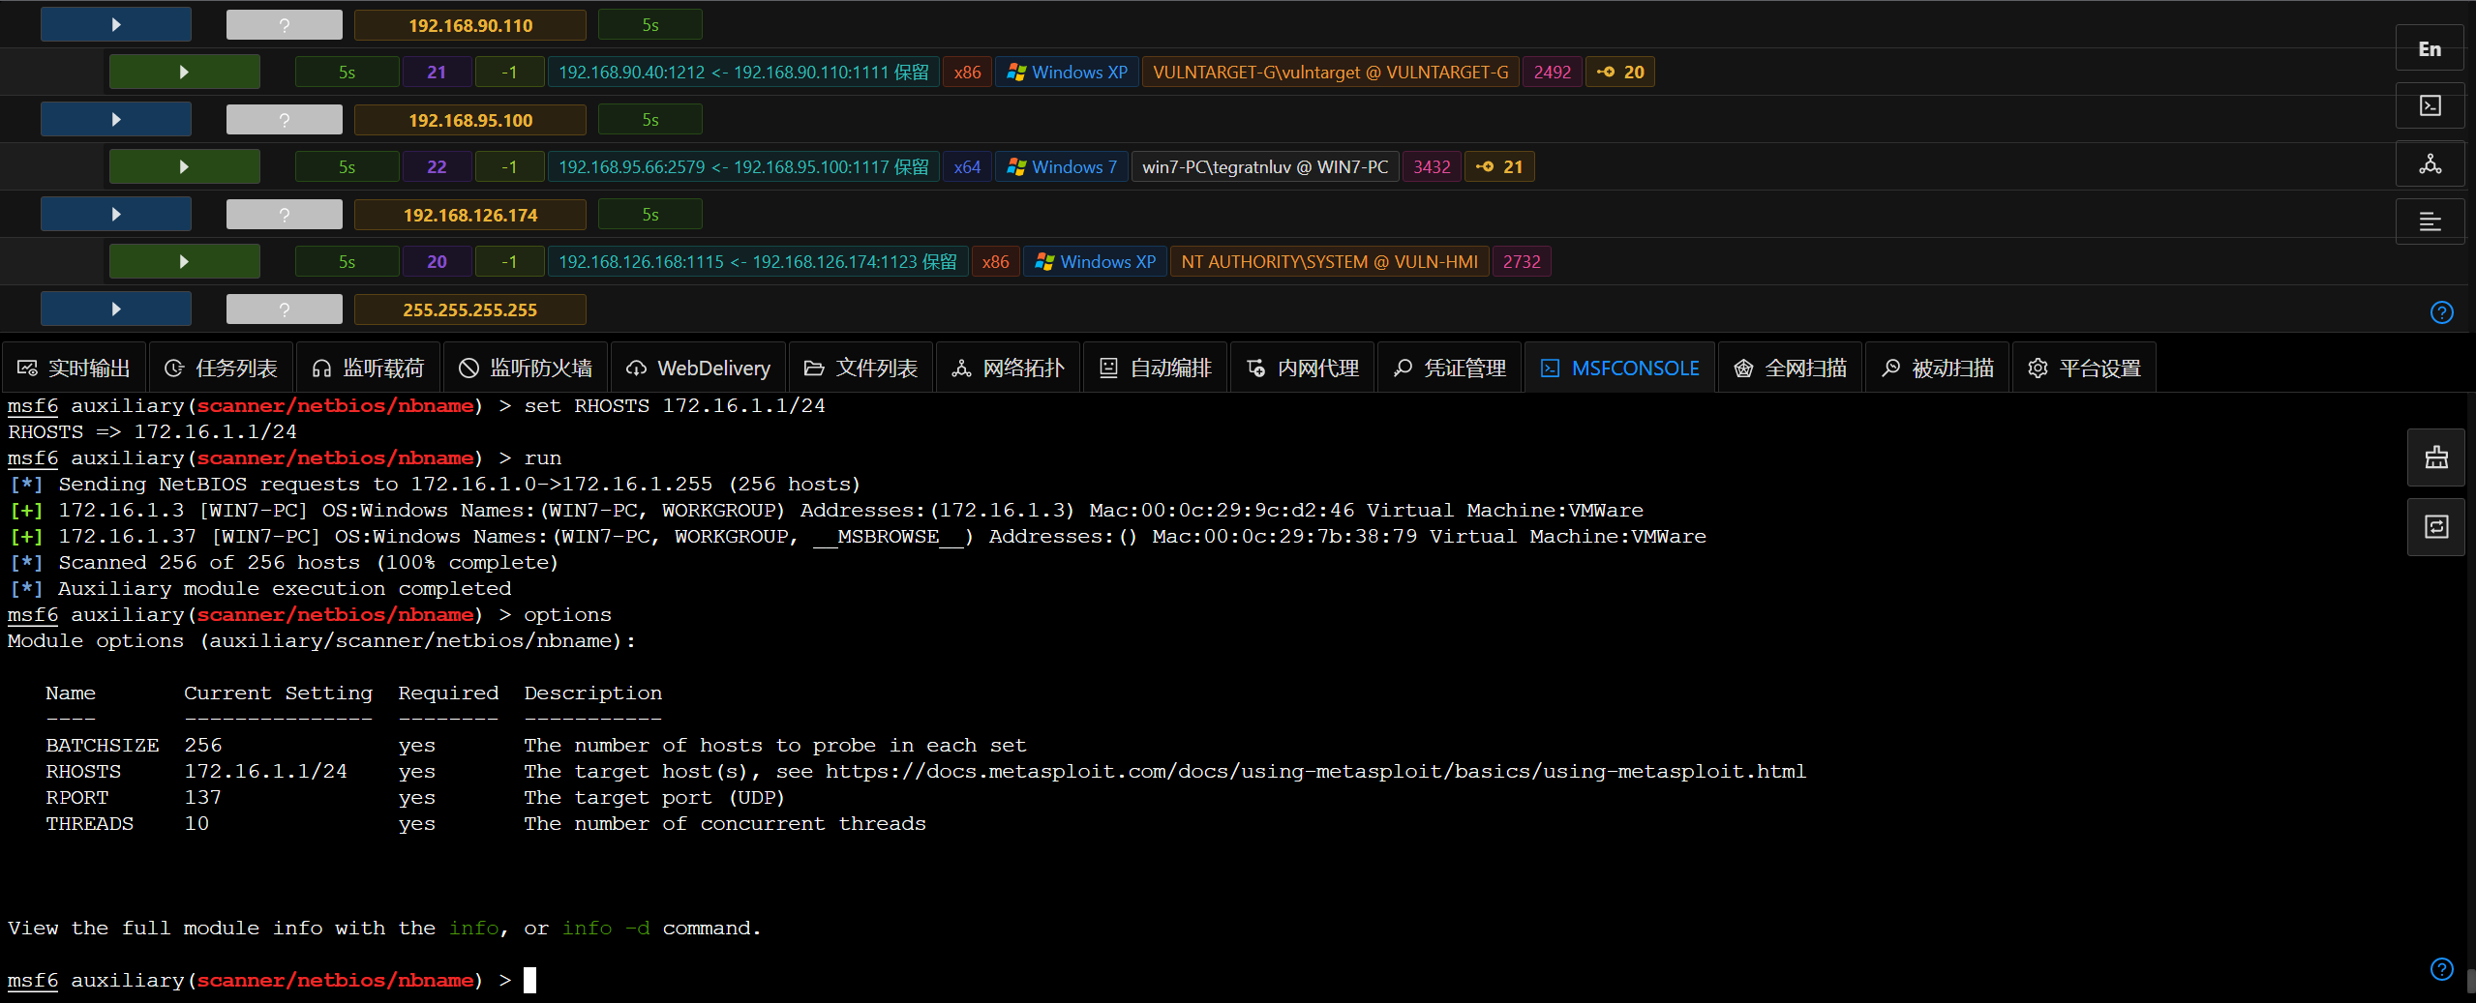Image resolution: width=2476 pixels, height=1003 pixels.
Task: Open the 平台设置 tab
Action: pyautogui.click(x=2084, y=369)
